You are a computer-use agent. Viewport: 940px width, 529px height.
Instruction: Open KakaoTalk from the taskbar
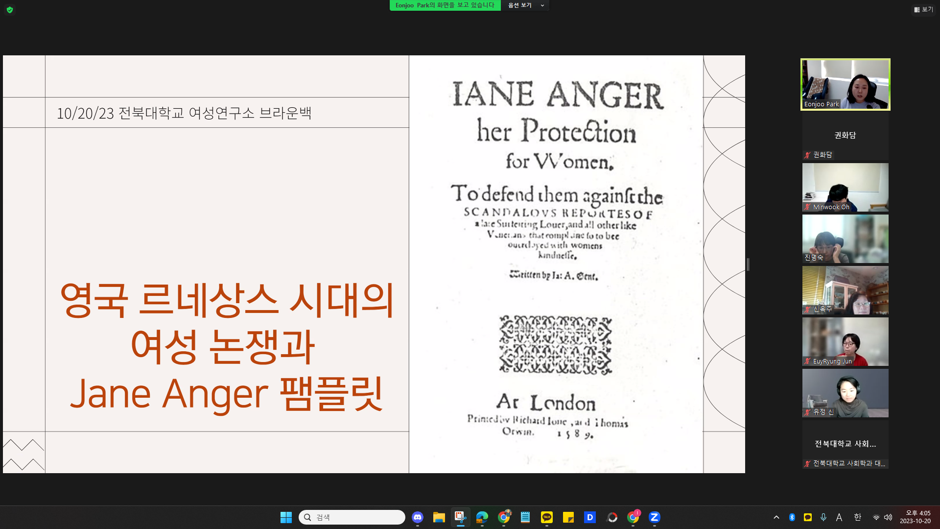point(546,517)
